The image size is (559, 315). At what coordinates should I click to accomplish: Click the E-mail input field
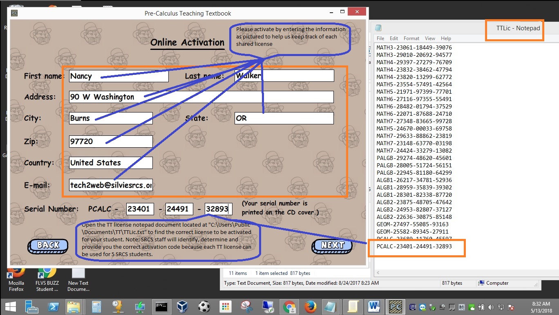tap(111, 185)
